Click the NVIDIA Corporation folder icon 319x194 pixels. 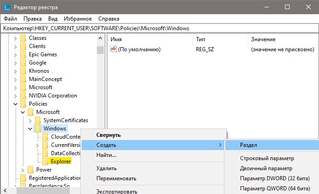tap(23, 96)
